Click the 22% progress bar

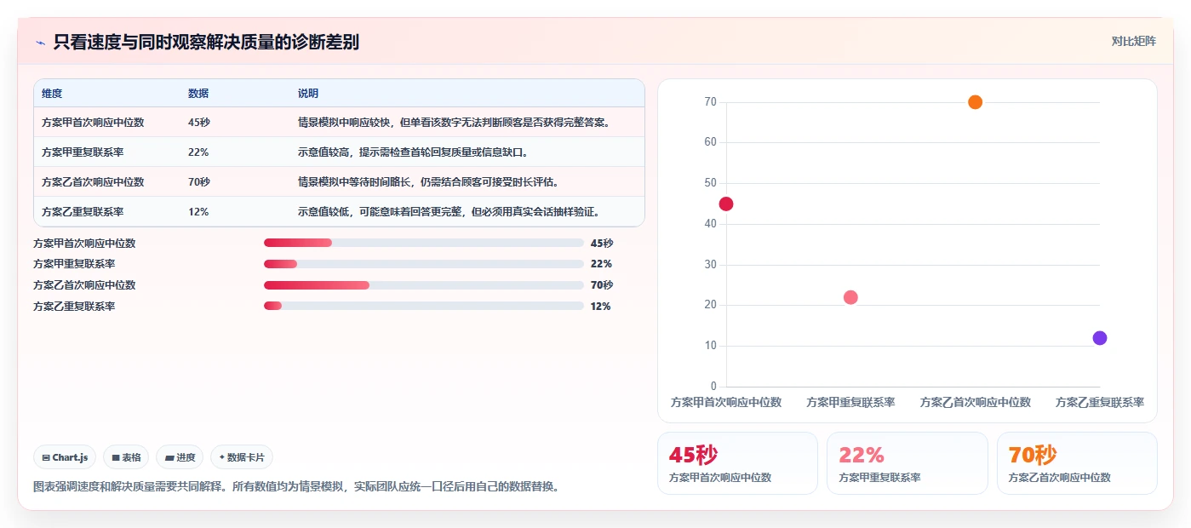[424, 264]
